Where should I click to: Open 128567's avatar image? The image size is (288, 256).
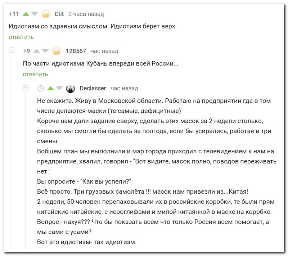click(57, 51)
